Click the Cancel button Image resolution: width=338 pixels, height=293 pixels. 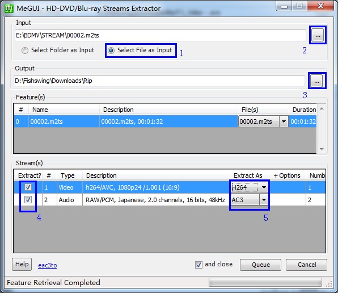pos(306,265)
